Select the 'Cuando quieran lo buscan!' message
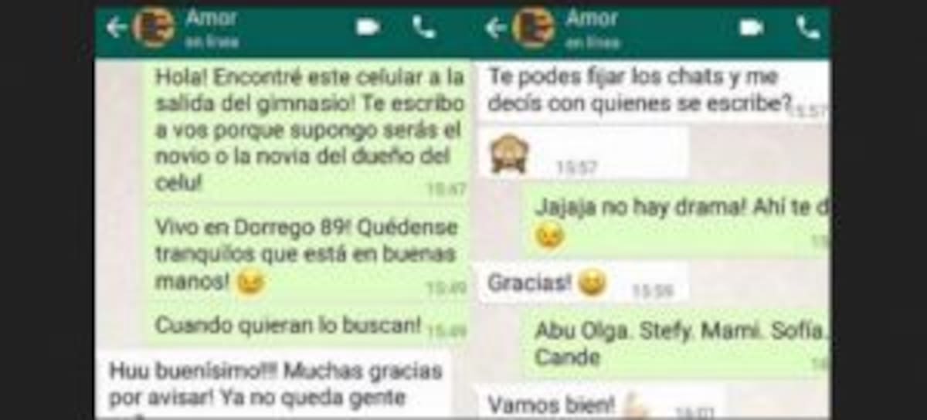The image size is (927, 420). 307,325
